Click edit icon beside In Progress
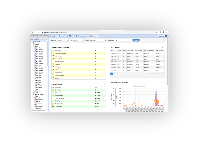The width and height of the screenshot is (199, 143). coord(53,67)
